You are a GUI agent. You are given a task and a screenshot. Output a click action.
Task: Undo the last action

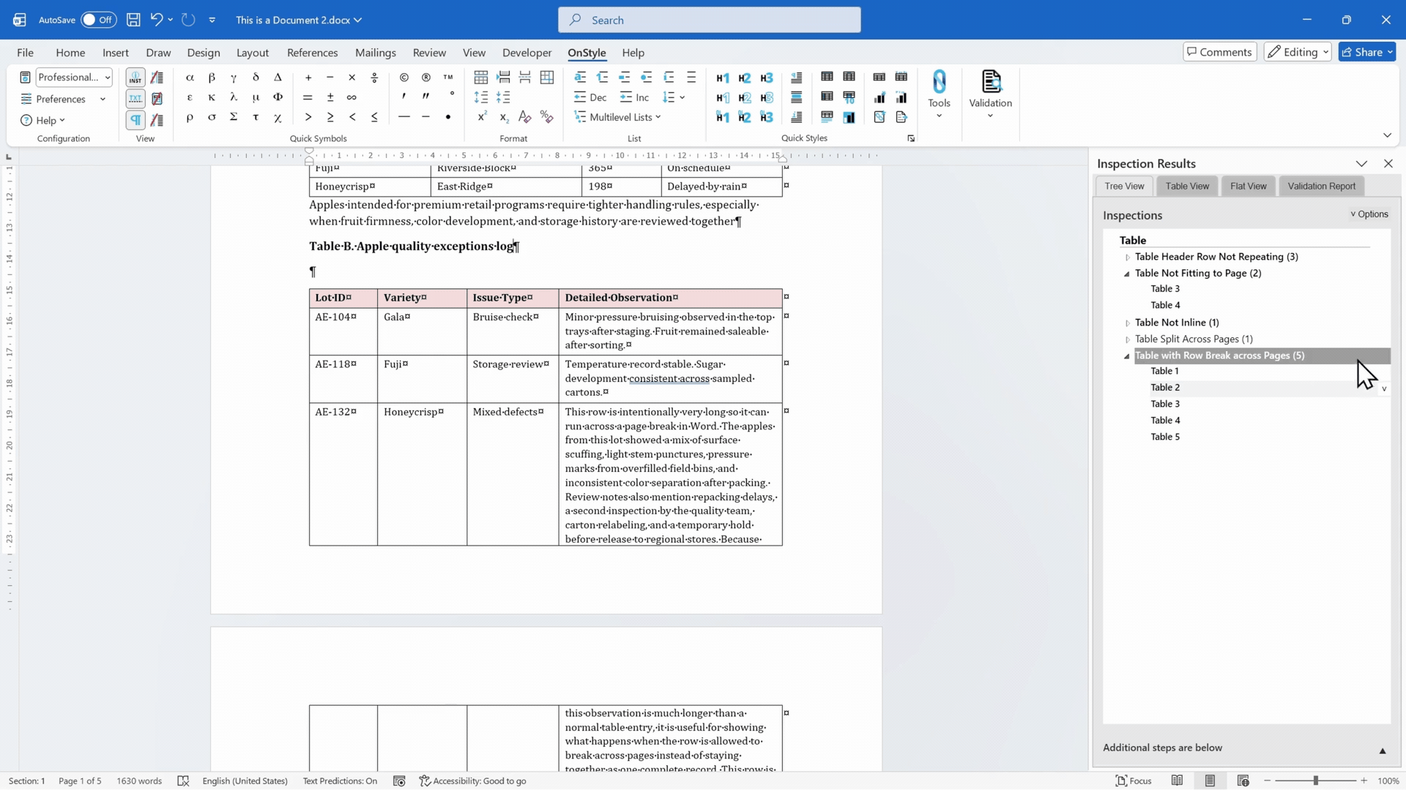coord(156,20)
